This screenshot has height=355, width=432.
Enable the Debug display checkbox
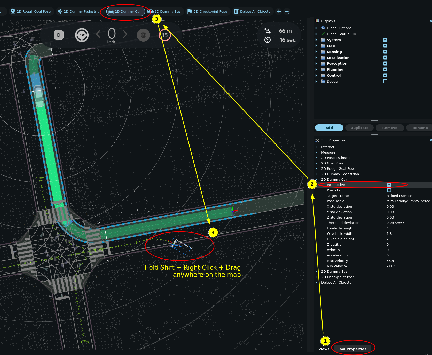click(385, 81)
